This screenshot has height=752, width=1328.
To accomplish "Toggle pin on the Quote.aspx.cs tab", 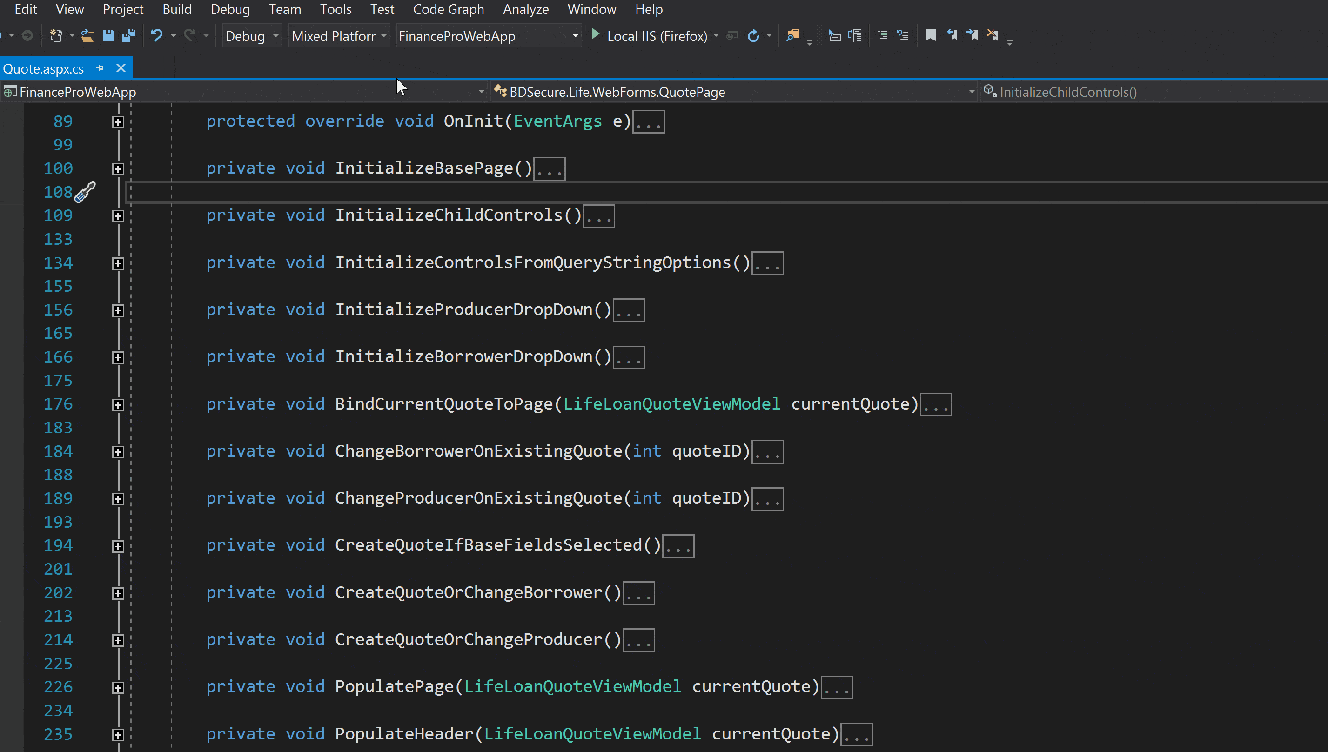I will pos(100,67).
